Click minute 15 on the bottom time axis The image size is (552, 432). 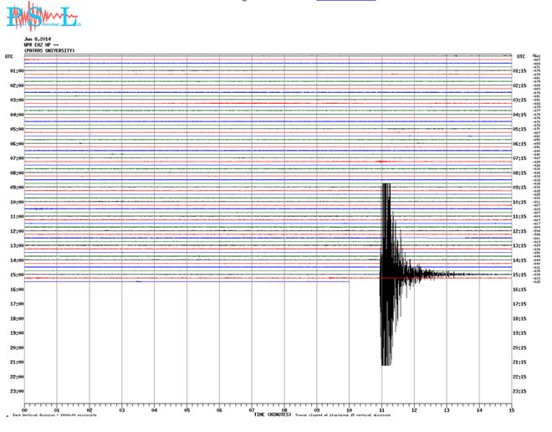point(511,410)
